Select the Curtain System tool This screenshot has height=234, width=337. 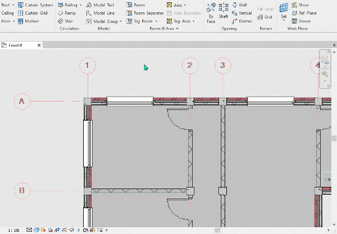[35, 5]
